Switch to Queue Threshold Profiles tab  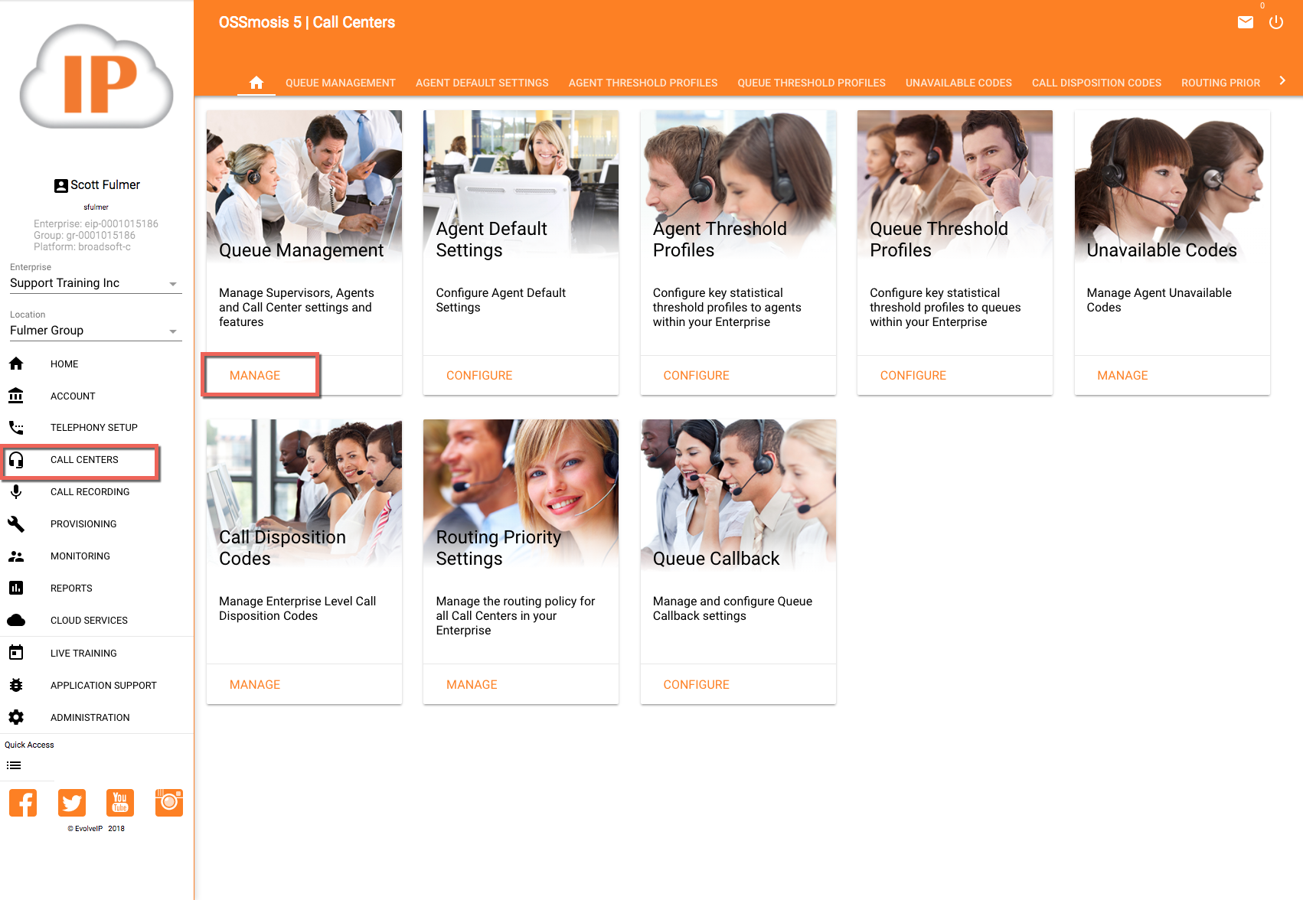(x=811, y=83)
